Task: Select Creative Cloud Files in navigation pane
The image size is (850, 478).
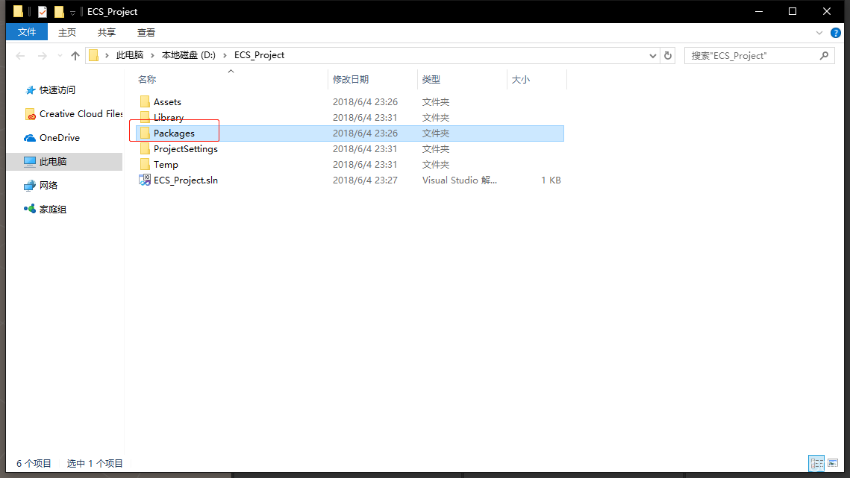Action: tap(74, 114)
